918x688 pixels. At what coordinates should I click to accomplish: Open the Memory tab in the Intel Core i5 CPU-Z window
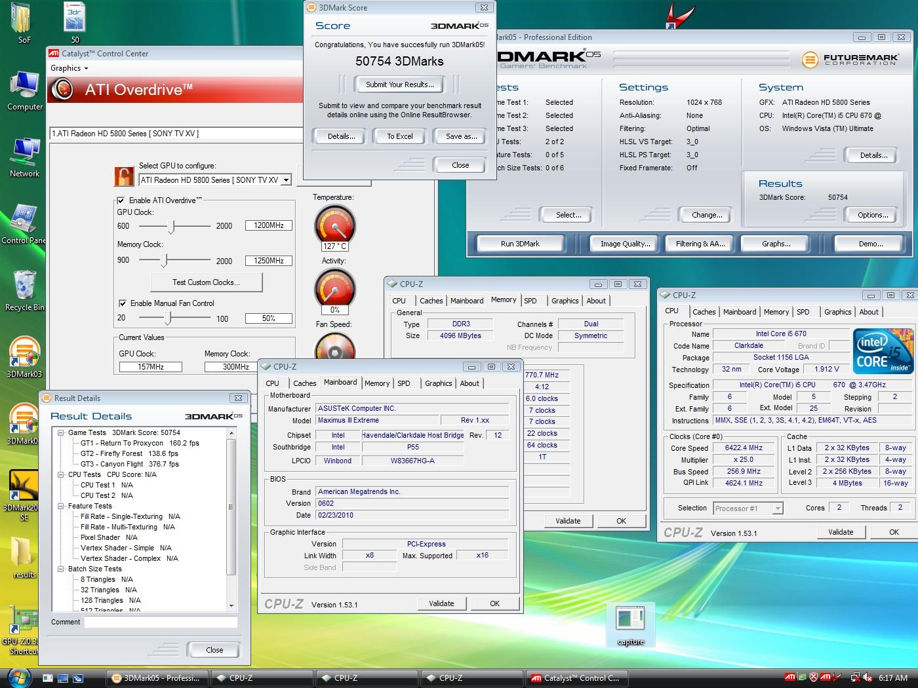(776, 312)
